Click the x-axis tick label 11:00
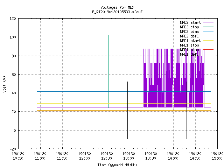Image resolution: width=224 pixels, height=168 pixels. (x=40, y=158)
